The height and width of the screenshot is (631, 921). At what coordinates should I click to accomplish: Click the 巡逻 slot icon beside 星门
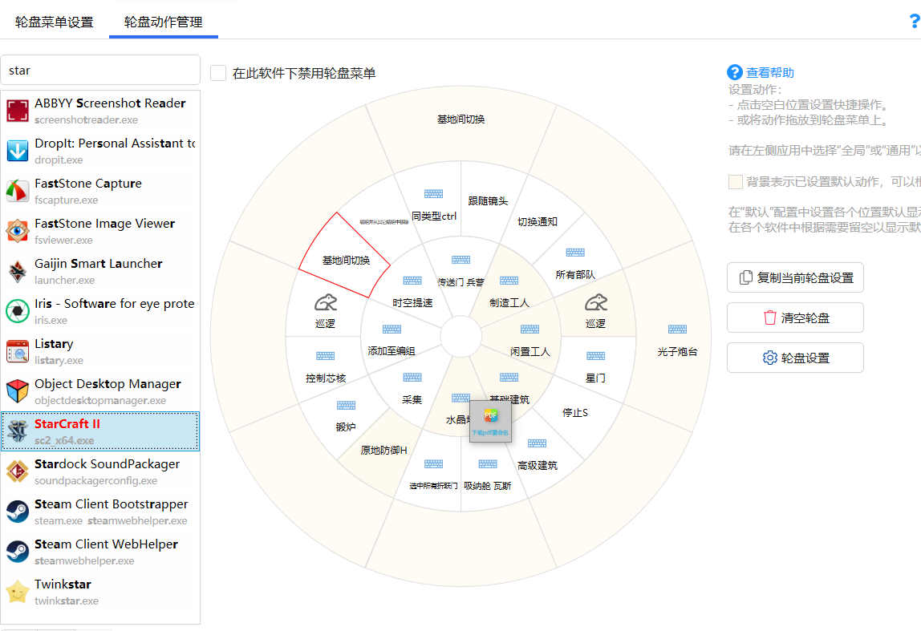[x=595, y=302]
